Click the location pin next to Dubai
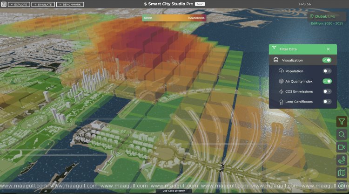This screenshot has width=349, height=194. click(312, 16)
